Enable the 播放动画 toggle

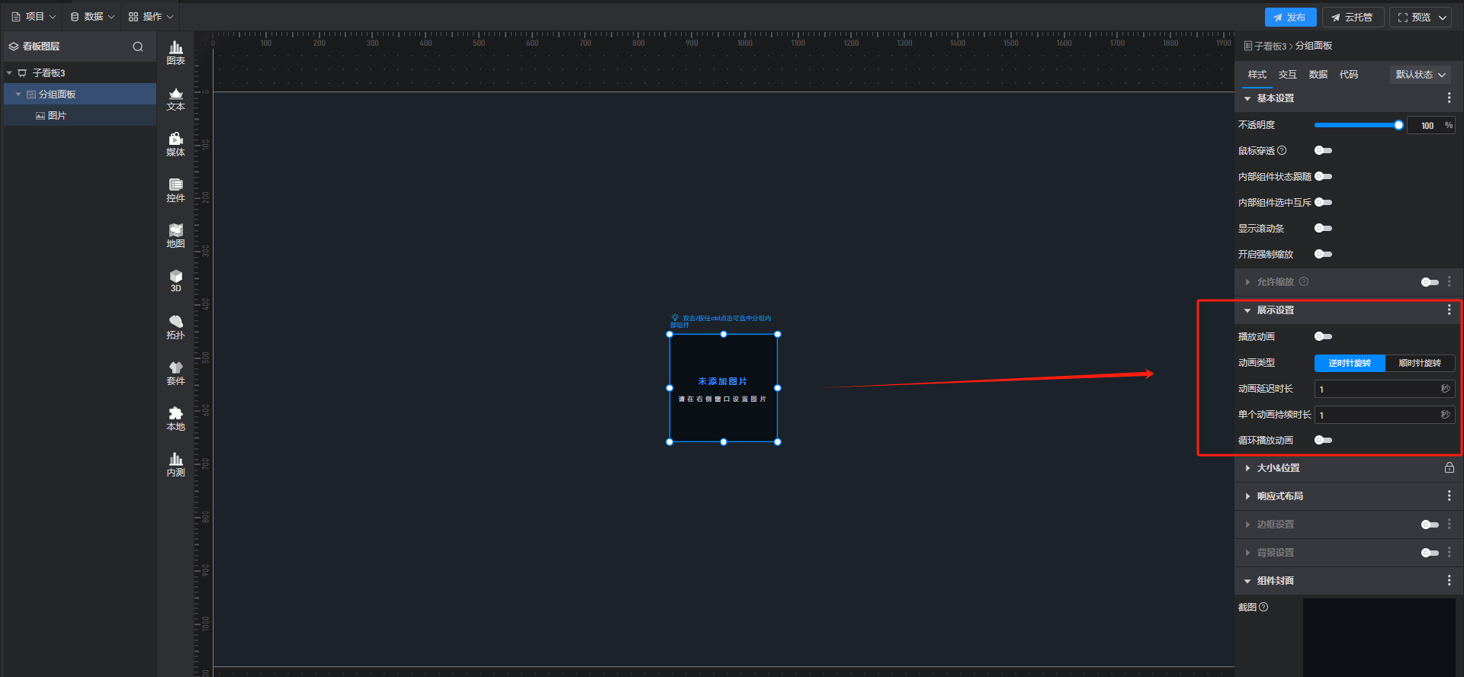pyautogui.click(x=1323, y=336)
